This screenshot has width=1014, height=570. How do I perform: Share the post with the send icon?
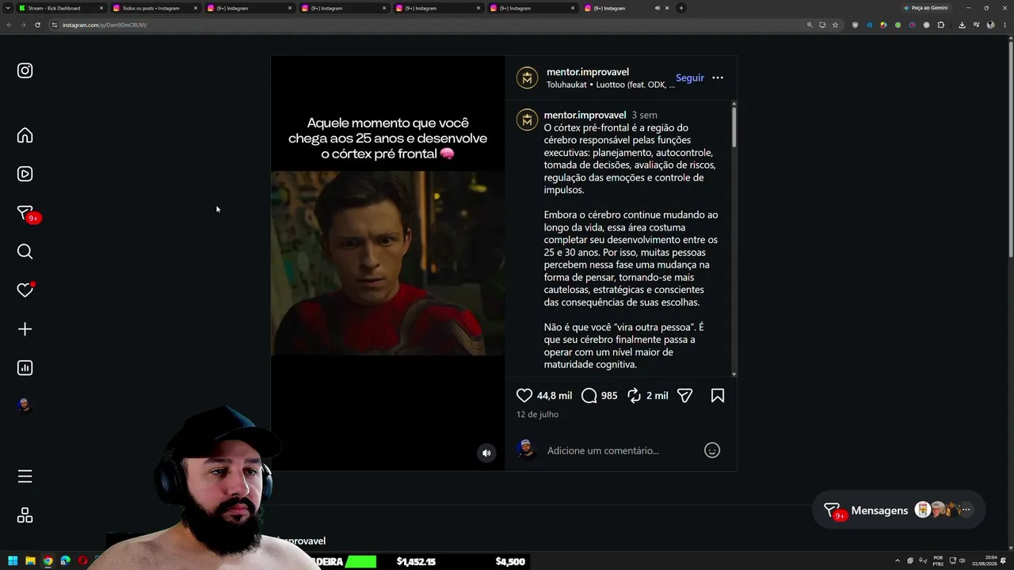tap(685, 395)
